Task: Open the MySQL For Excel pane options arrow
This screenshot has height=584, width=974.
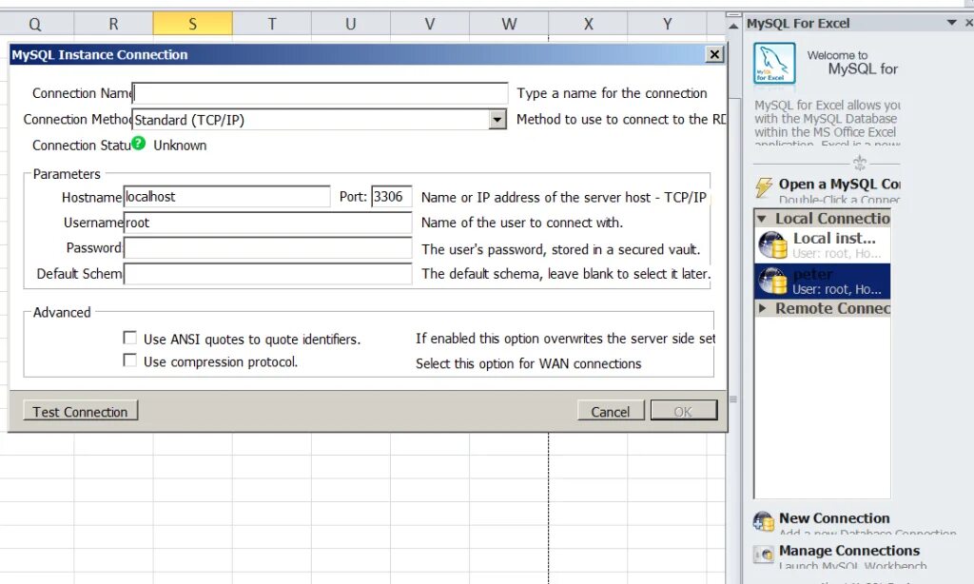Action: tap(951, 23)
